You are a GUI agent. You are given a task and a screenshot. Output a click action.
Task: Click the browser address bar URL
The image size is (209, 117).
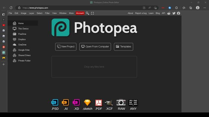coord(35,8)
